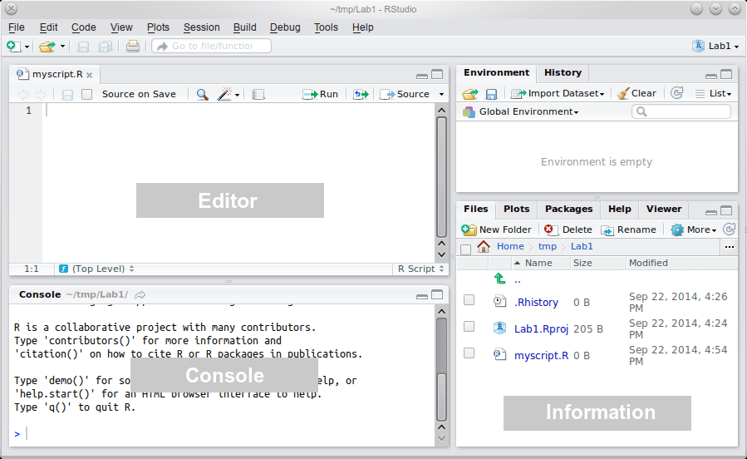
Task: Open the Global Environment dropdown
Action: (x=521, y=111)
